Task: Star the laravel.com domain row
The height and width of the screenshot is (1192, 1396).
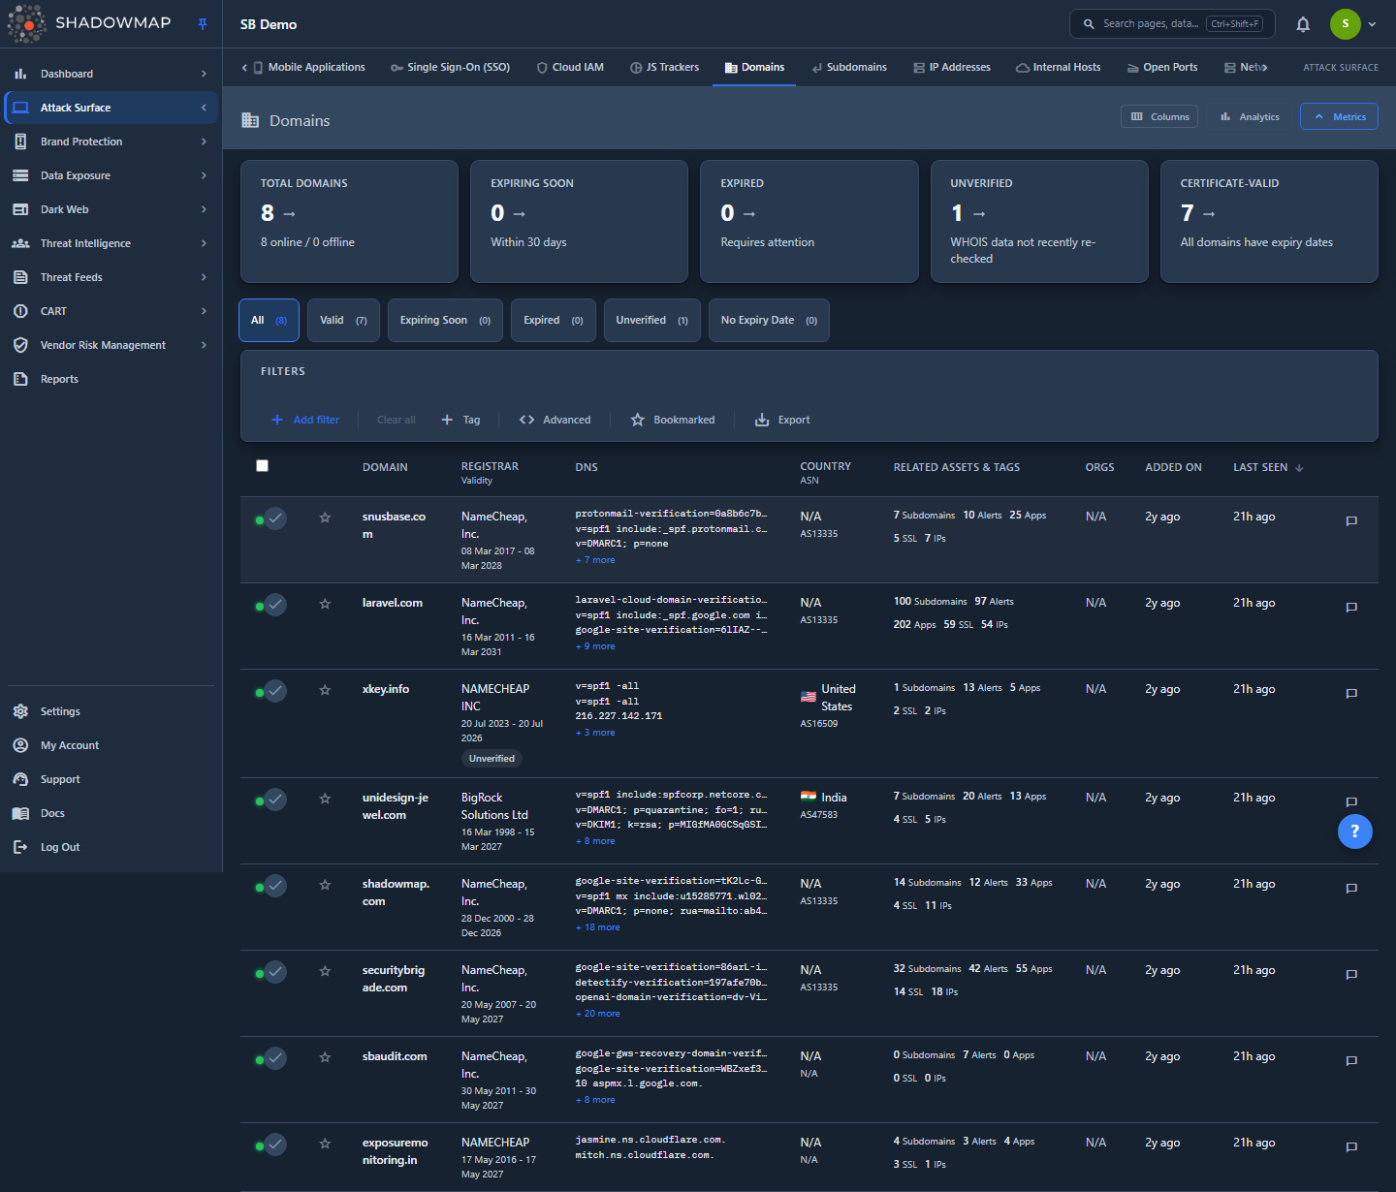Action: tap(325, 604)
